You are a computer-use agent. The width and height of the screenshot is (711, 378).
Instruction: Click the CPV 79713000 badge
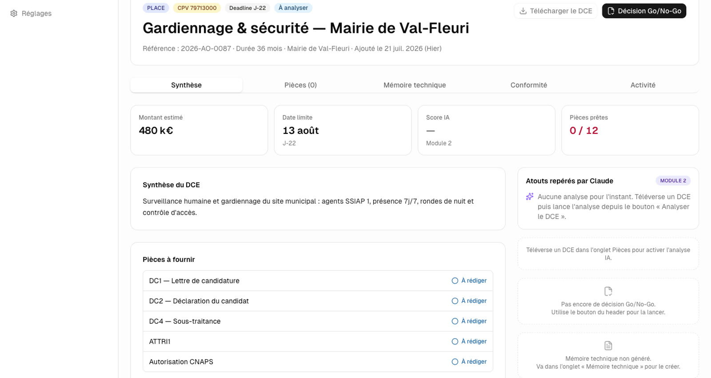coord(197,8)
